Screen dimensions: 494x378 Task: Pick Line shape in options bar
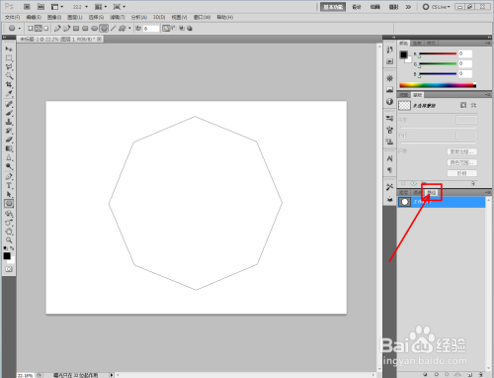(x=113, y=29)
